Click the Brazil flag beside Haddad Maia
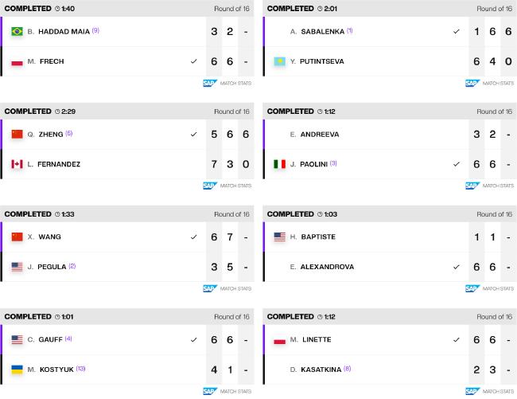517x399 pixels. pos(17,31)
